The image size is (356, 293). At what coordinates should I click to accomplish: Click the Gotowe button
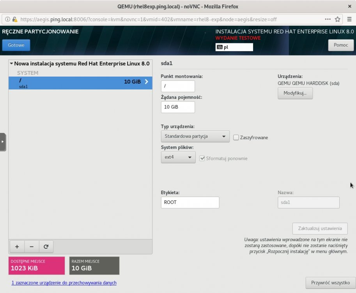[x=16, y=45]
